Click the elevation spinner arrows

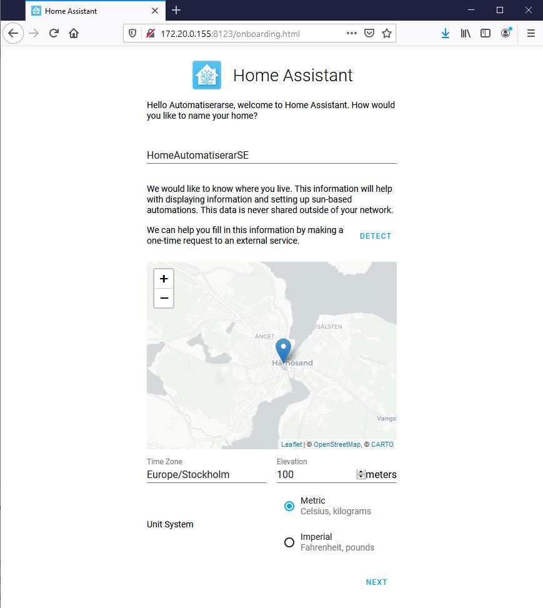pyautogui.click(x=361, y=474)
